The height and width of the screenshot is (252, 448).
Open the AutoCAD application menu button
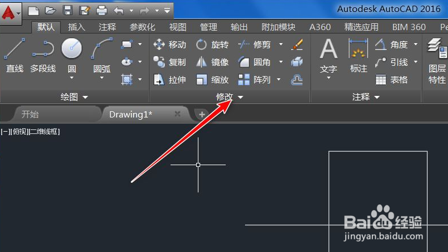(11, 13)
